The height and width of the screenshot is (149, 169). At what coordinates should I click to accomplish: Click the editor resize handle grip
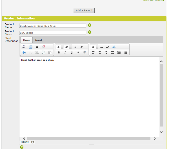coord(92,145)
